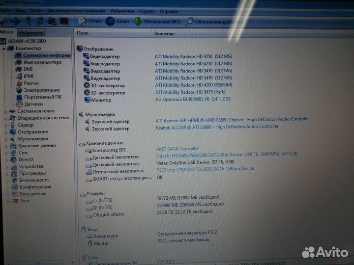
Task: Click the Конфигурация tree icon
Action: pyautogui.click(x=15, y=187)
